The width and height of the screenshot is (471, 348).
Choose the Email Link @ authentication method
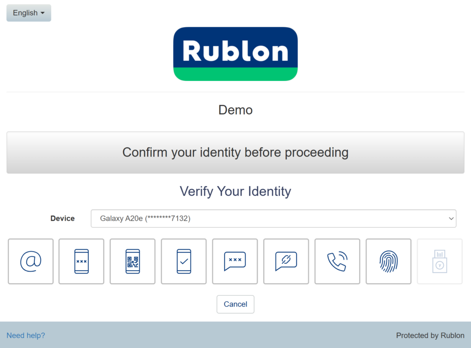(x=31, y=261)
